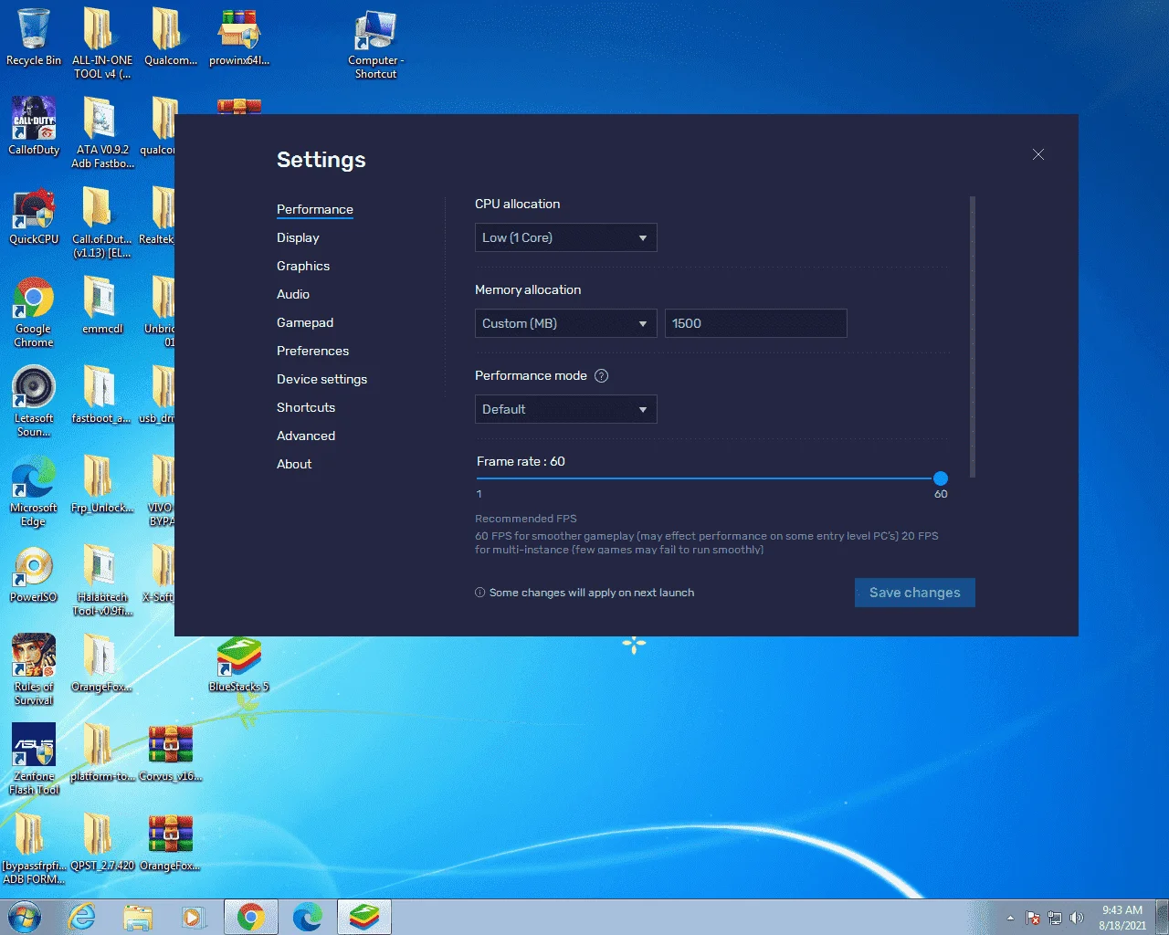Click Save changes button
This screenshot has height=935, width=1169.
(x=914, y=593)
